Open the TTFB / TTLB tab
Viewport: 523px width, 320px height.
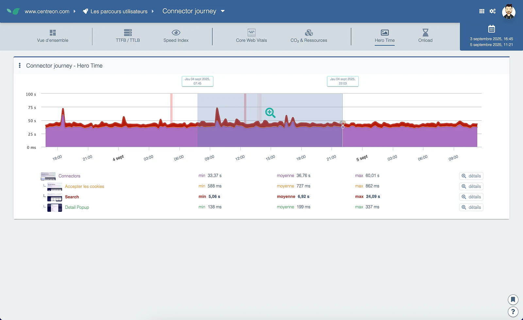[128, 36]
